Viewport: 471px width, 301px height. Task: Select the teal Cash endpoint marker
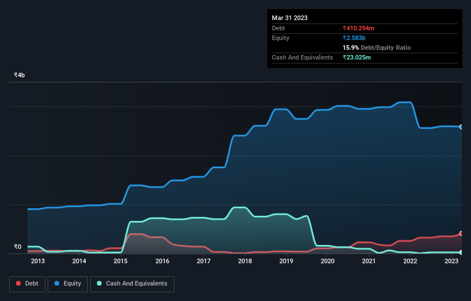click(x=461, y=252)
